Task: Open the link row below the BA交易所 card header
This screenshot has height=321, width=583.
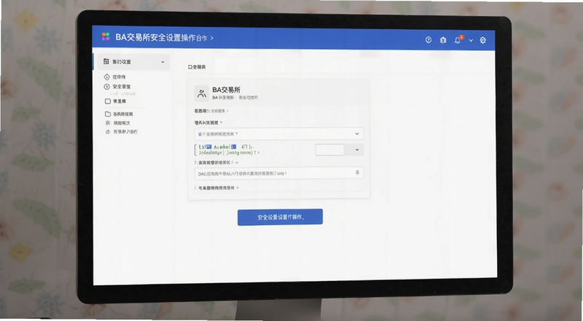Action: click(x=211, y=111)
